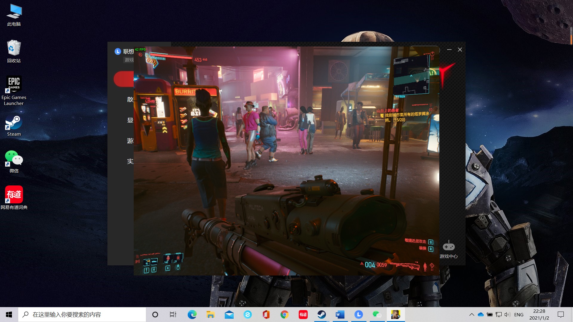This screenshot has height=322, width=573.
Task: Click the volume speaker tray icon
Action: [x=507, y=315]
